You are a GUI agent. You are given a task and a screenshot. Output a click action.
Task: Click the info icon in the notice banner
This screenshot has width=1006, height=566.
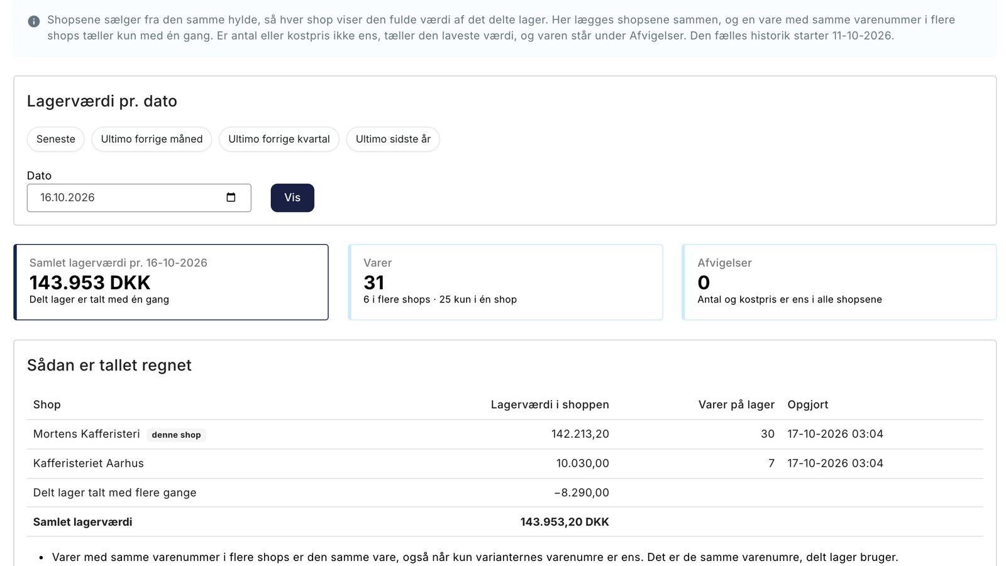coord(34,21)
